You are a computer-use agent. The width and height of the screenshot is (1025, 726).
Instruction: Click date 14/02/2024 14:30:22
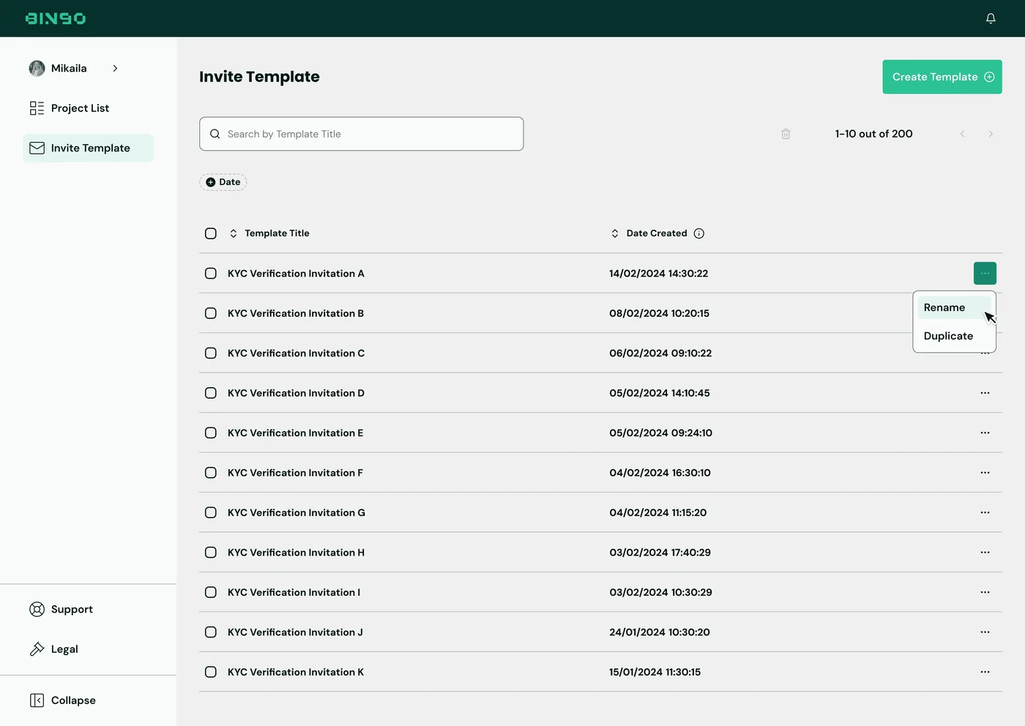tap(659, 274)
